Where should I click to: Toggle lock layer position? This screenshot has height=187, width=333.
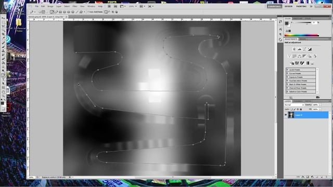click(298, 109)
